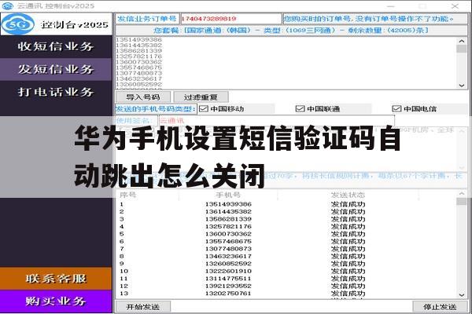472x314 pixels.
Task: Click inside the phone number list textbox
Action: click(x=286, y=63)
